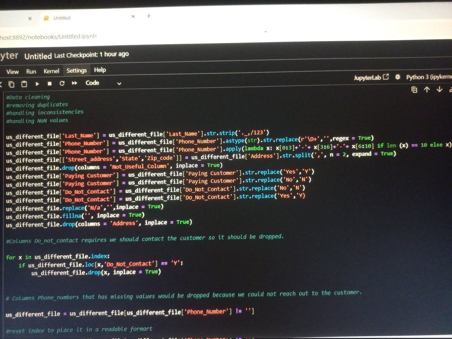Click the Do_Not_Contact replace 'No','N' line

[x=155, y=190]
